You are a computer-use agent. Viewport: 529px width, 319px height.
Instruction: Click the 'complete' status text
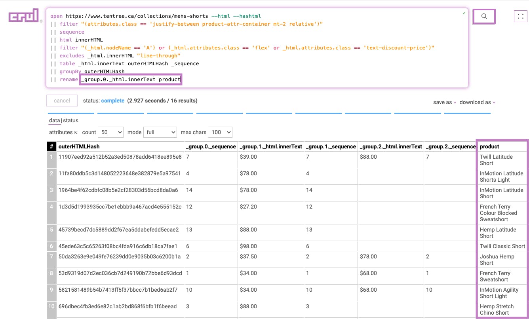[113, 101]
